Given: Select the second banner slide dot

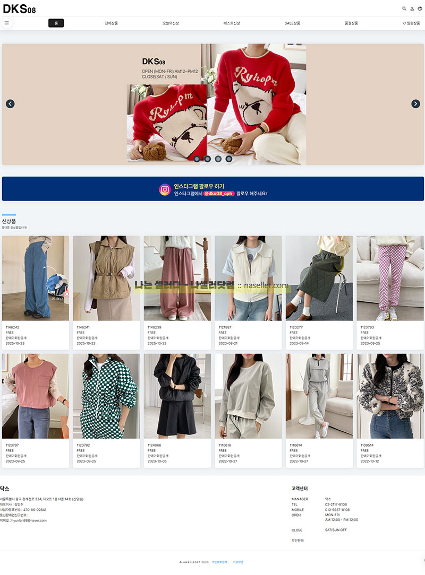Looking at the screenshot, I should pos(208,159).
